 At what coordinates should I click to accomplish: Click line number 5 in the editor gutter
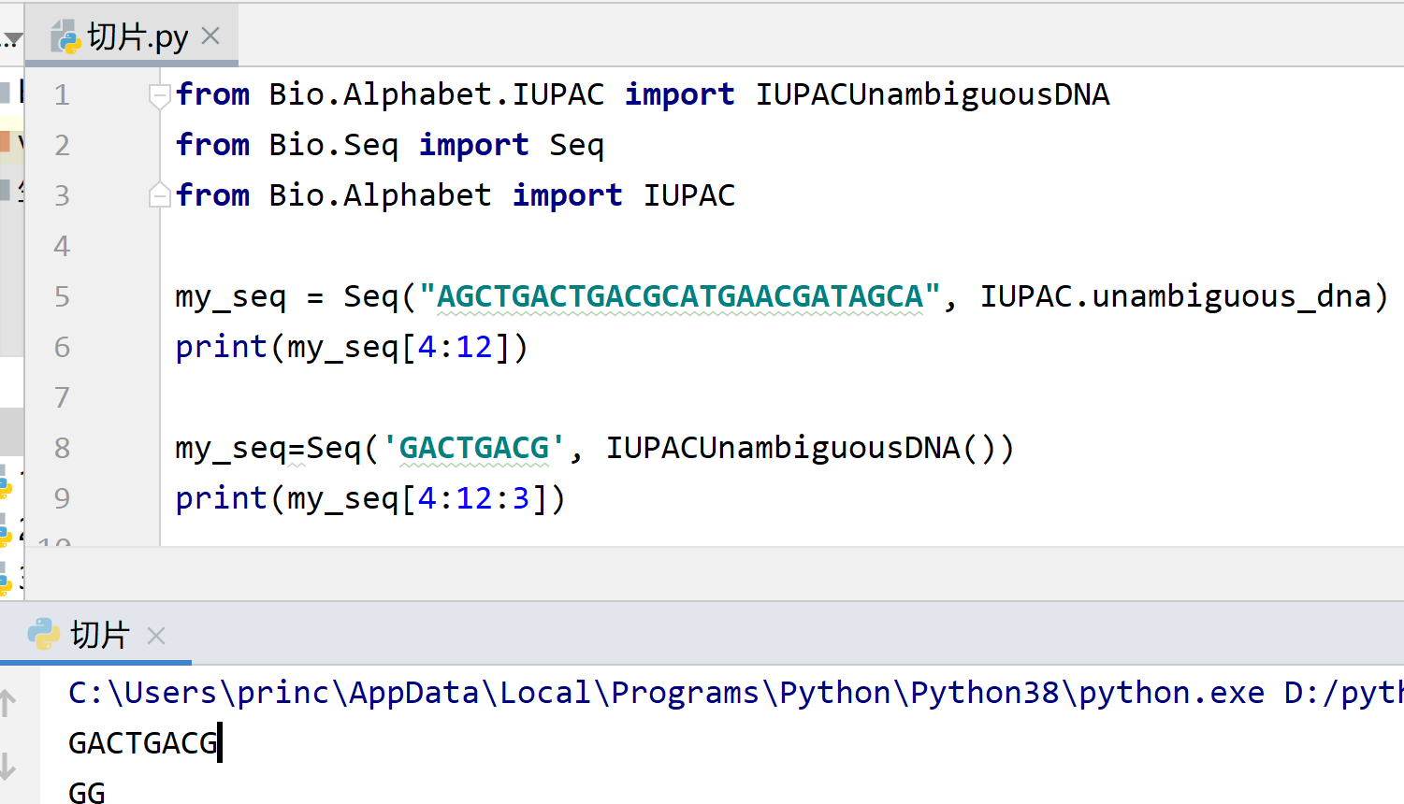tap(61, 295)
